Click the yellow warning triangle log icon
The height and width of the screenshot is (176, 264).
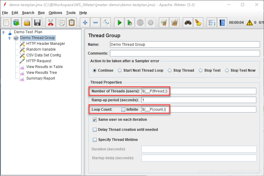(x=250, y=23)
